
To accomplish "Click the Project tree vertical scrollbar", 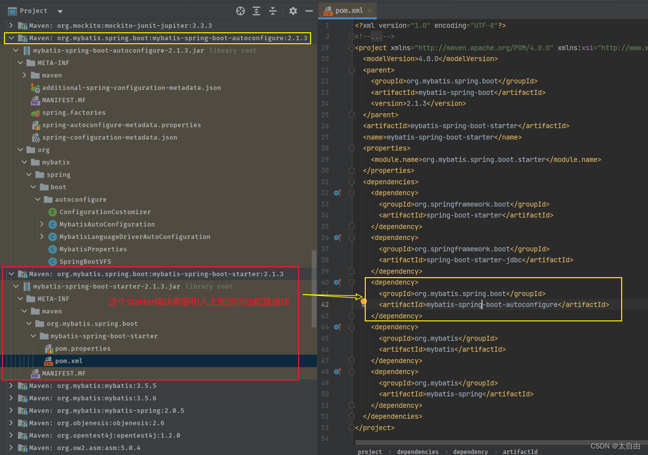I will (314, 288).
